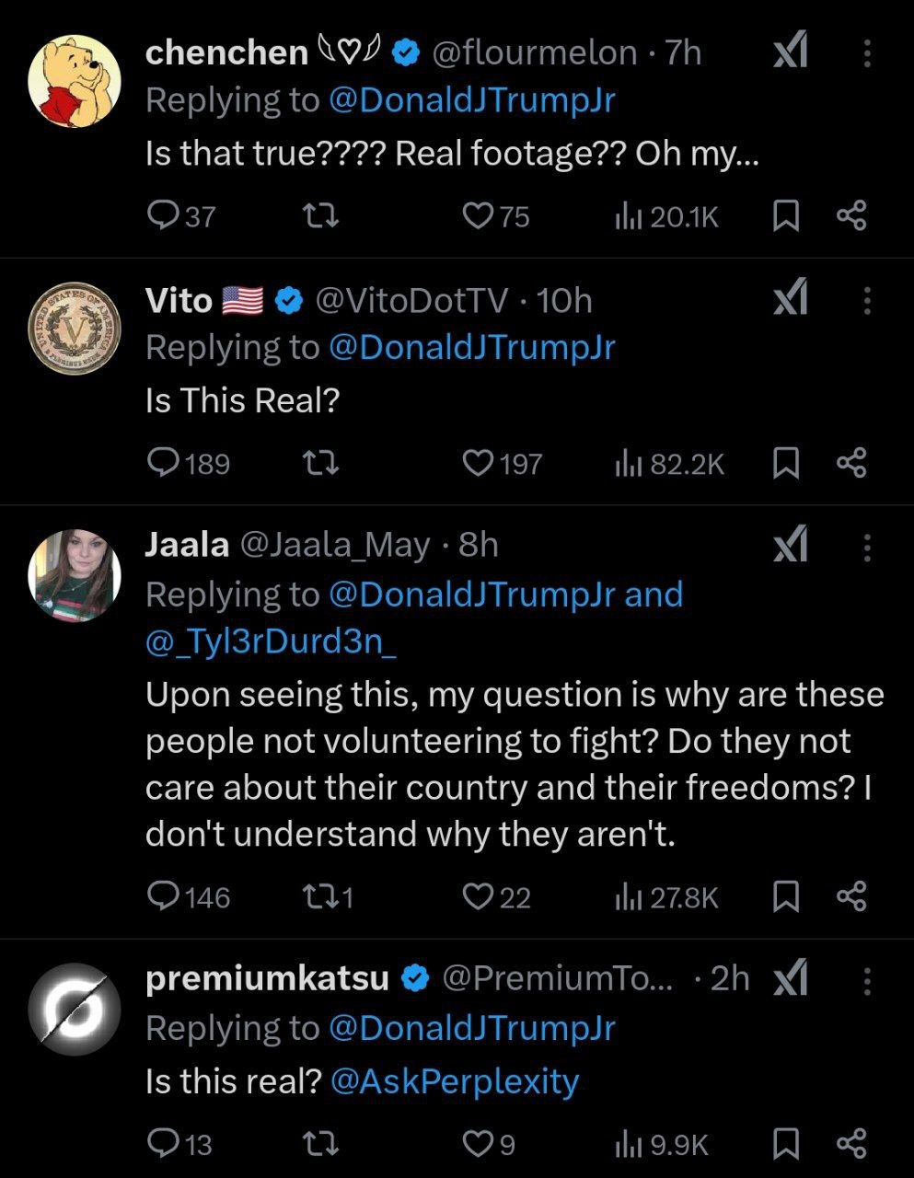Open more options on chenchen's reply
914x1178 pixels.
click(x=866, y=52)
